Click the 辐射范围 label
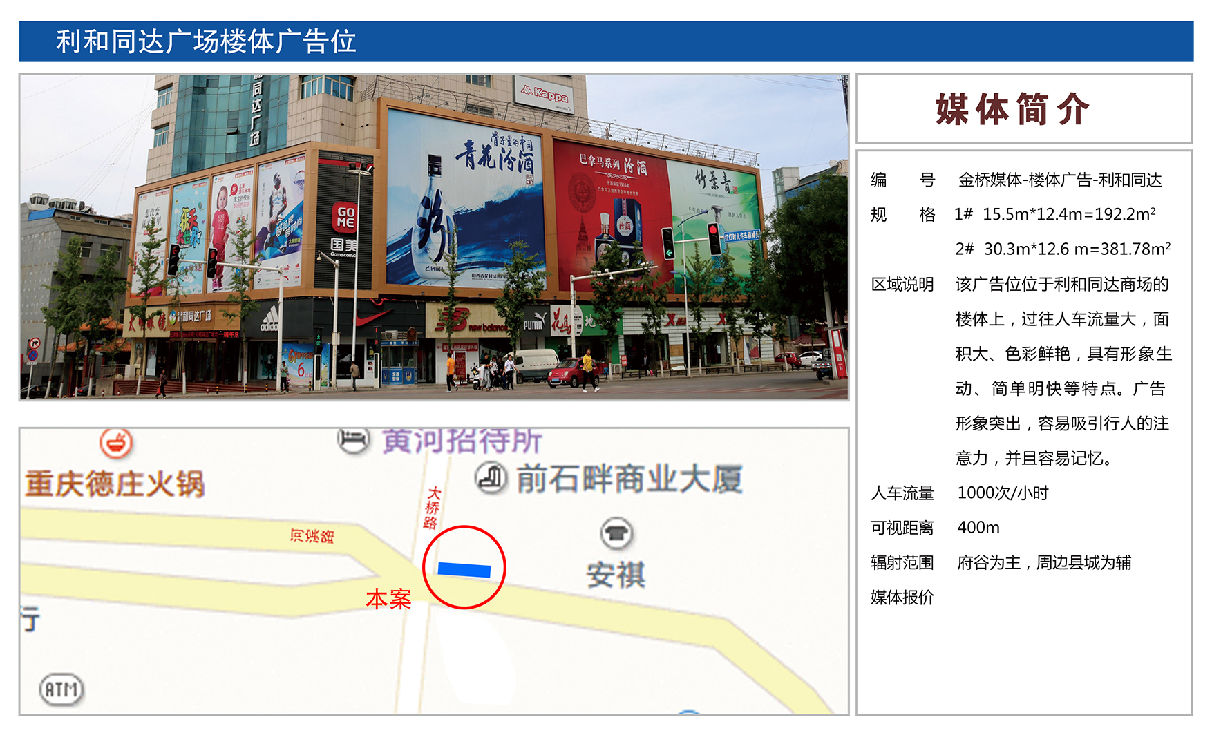 click(x=902, y=562)
